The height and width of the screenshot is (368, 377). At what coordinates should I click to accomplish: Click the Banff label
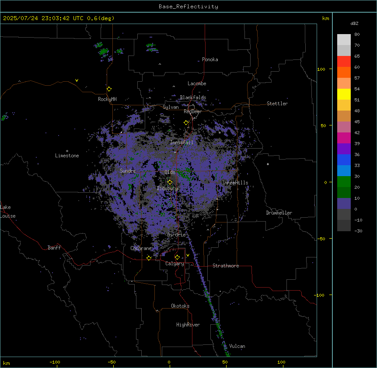click(x=54, y=248)
